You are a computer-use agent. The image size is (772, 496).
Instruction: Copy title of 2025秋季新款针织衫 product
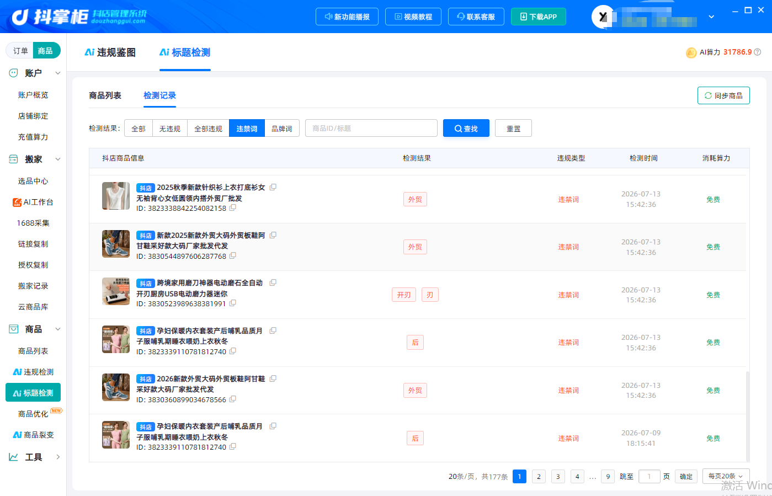tap(273, 187)
